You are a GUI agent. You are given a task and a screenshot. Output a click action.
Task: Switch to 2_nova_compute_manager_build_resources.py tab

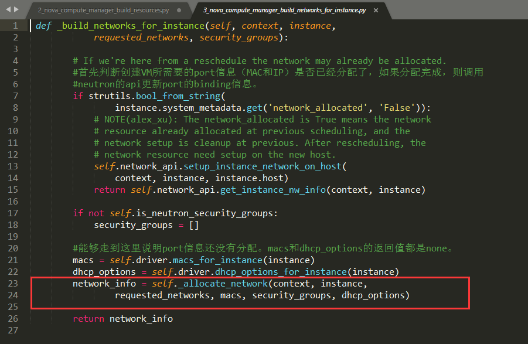(x=103, y=10)
